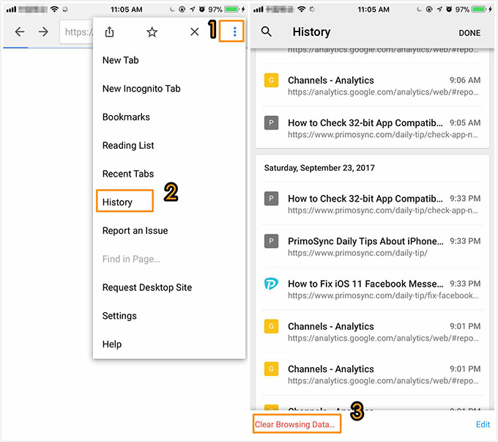Tap the forward arrow in Chrome toolbar
Image resolution: width=498 pixels, height=442 pixels.
tap(43, 32)
